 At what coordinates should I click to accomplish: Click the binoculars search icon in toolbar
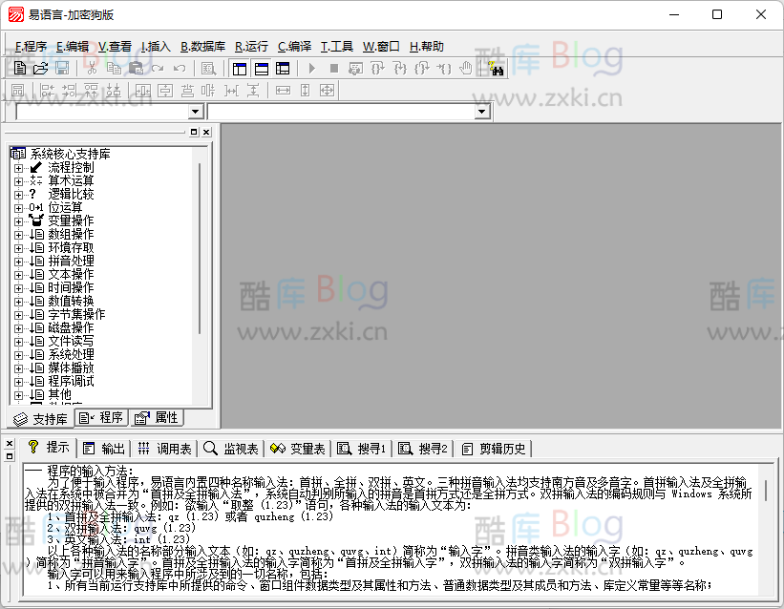pos(496,69)
